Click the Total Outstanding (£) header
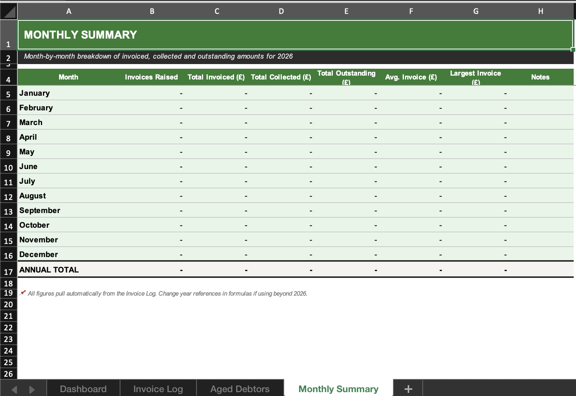 pyautogui.click(x=346, y=77)
